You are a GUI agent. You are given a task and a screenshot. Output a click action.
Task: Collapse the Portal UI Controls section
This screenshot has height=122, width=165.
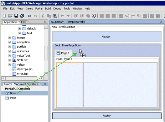click(3, 89)
